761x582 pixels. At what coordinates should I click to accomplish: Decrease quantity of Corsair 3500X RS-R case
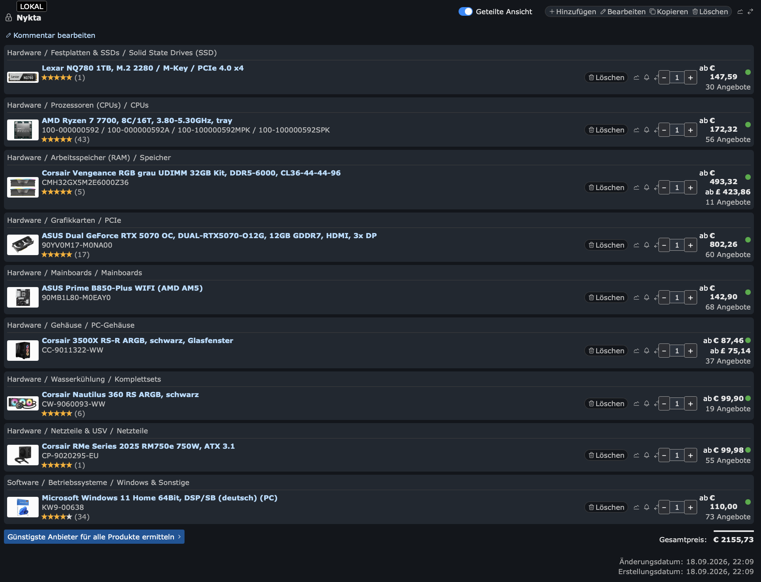[664, 351]
